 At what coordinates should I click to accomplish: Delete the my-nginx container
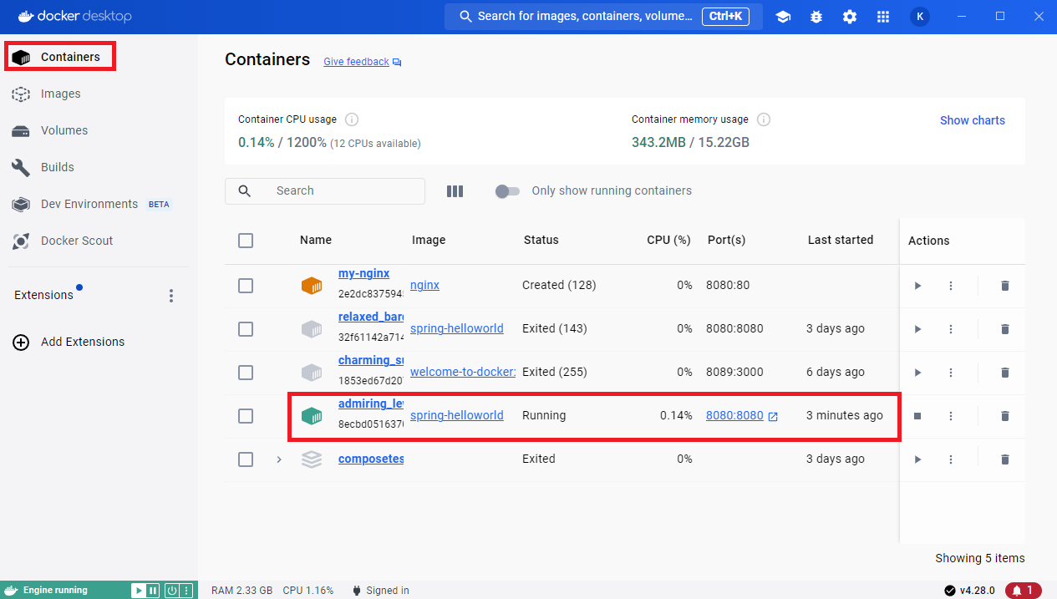[1005, 286]
